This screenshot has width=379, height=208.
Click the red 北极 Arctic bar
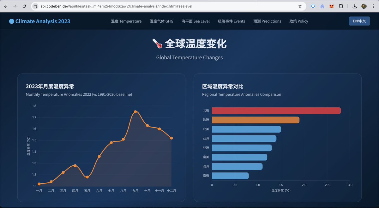click(x=276, y=110)
